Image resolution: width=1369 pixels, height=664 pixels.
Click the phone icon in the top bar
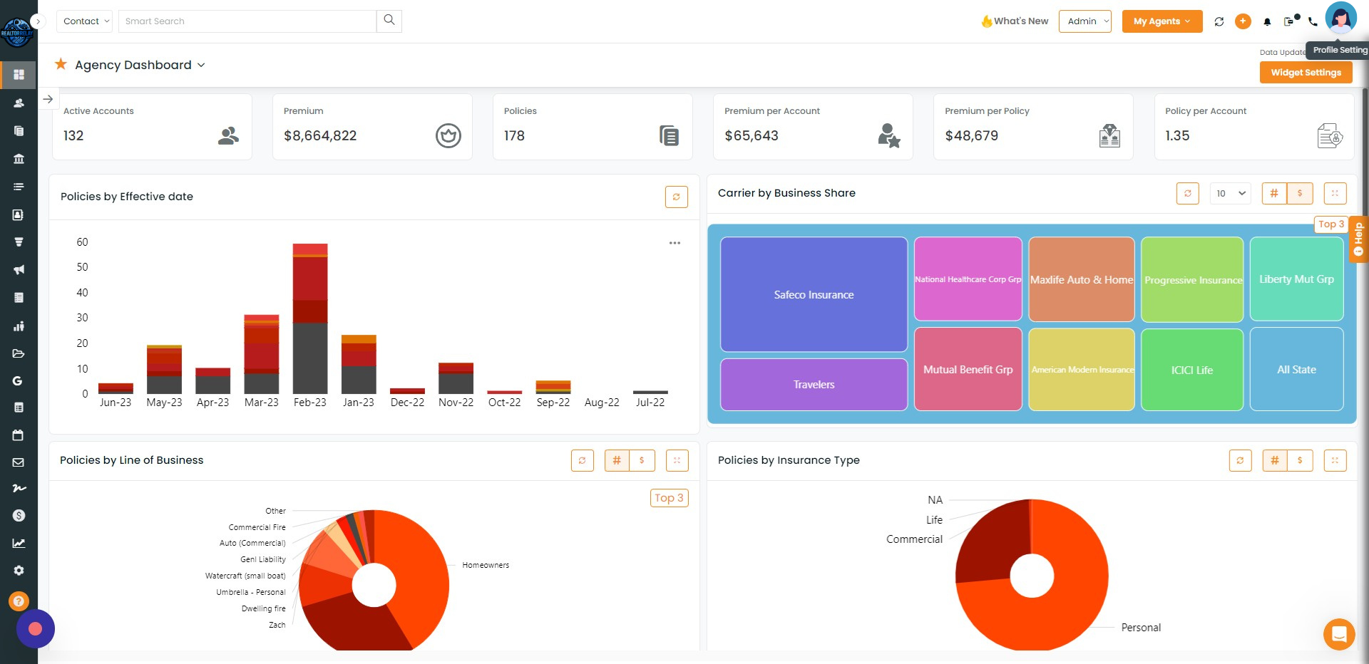coord(1313,22)
